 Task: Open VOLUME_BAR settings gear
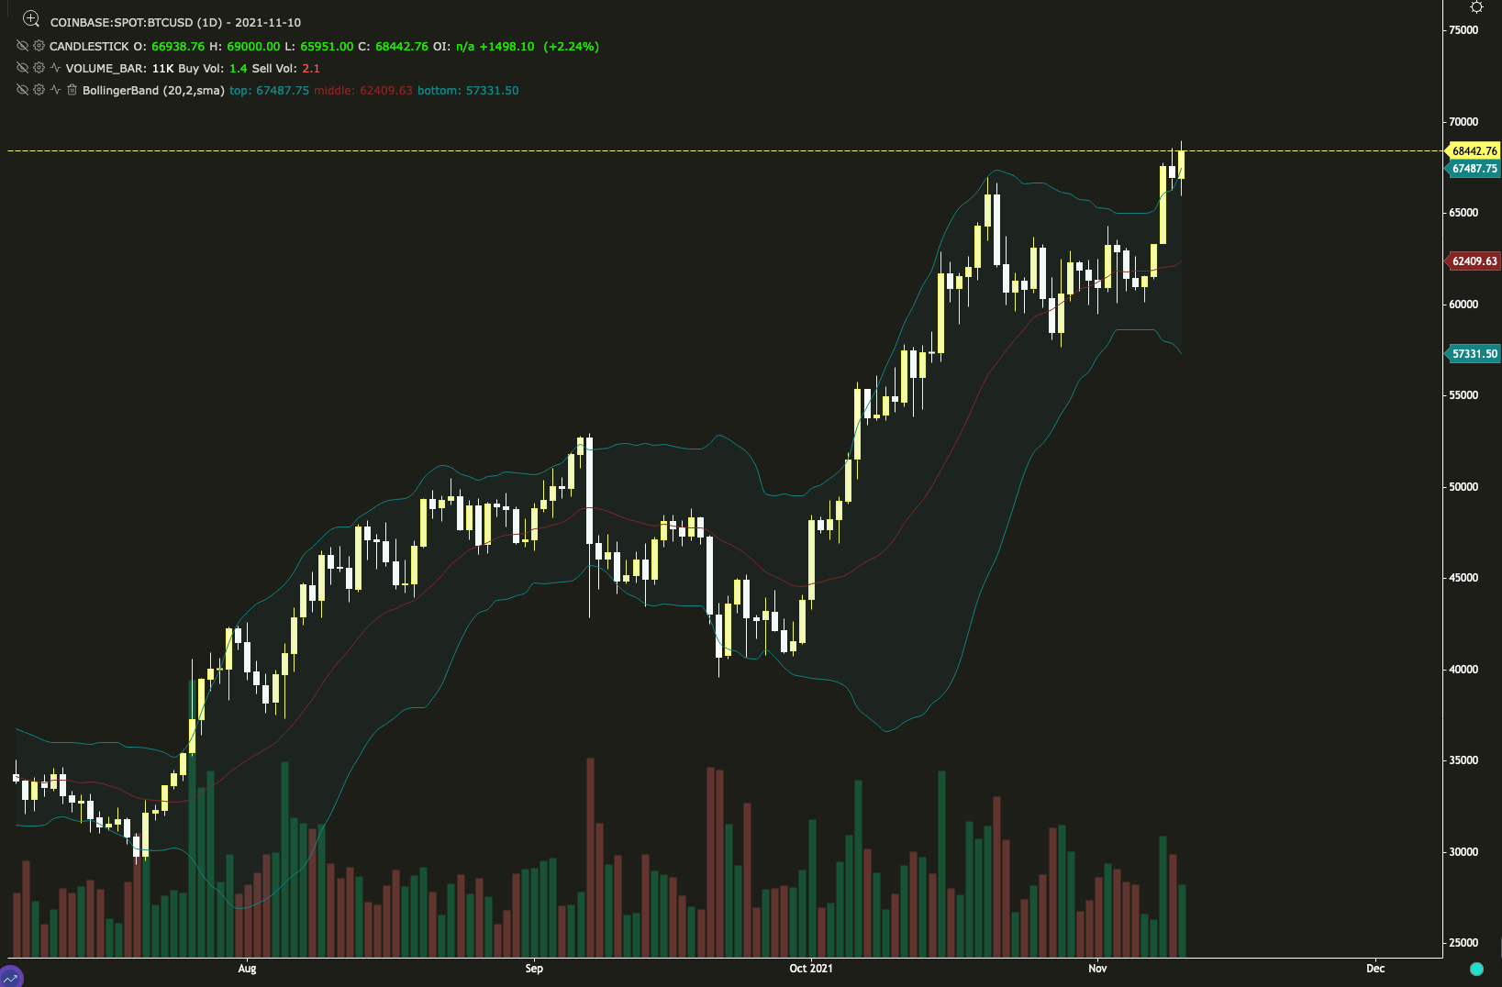point(39,68)
